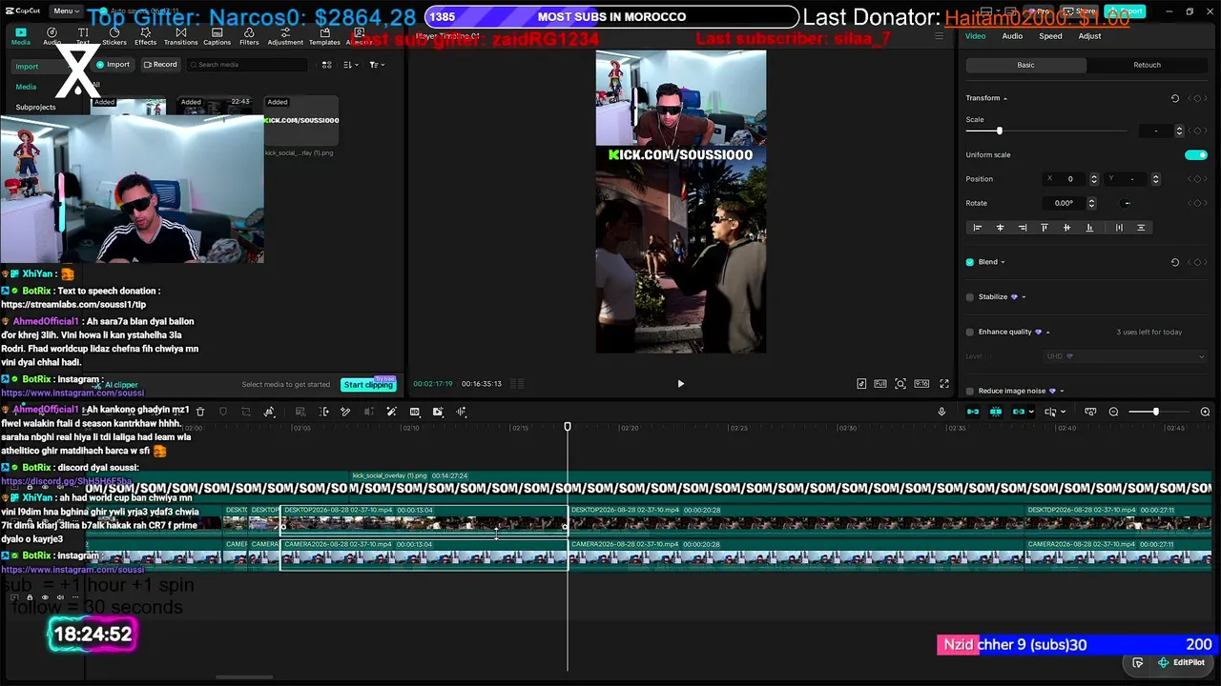Screen dimensions: 1221x686
Task: Adjust the timeline zoom slider
Action: coord(1155,412)
